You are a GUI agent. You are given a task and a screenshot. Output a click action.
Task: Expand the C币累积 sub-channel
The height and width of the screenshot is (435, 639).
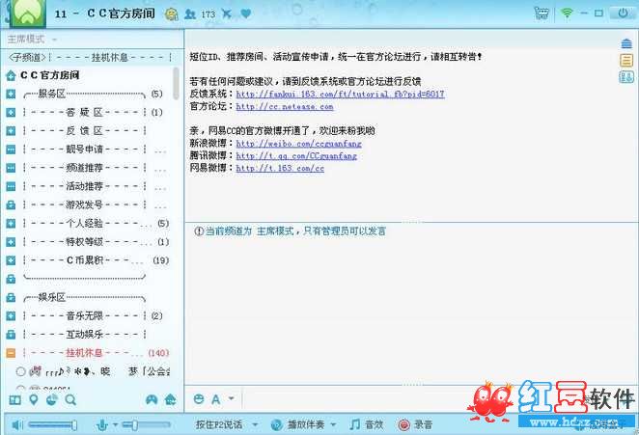[11, 260]
